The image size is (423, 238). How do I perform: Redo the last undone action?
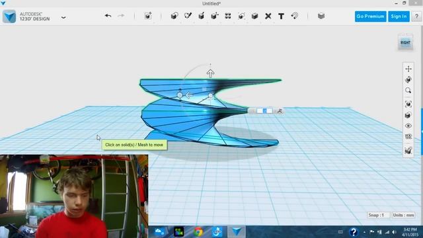121,16
